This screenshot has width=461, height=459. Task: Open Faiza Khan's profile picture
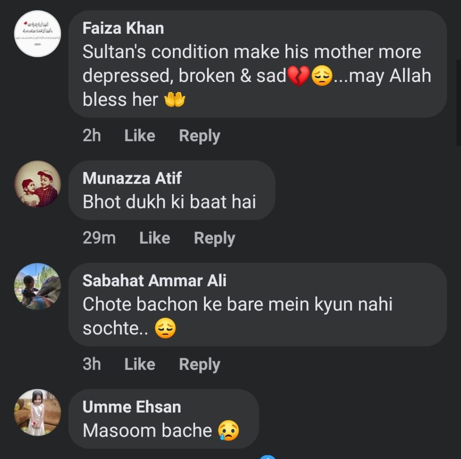tap(37, 34)
